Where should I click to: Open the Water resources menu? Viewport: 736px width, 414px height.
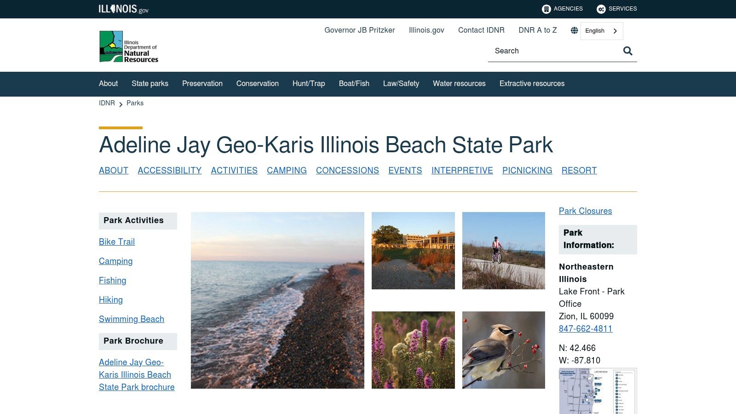pos(459,84)
